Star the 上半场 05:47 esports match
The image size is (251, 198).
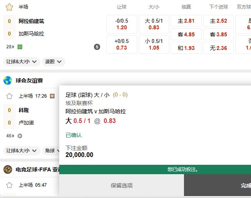click(x=9, y=185)
